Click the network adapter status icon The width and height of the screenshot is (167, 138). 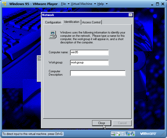point(127,134)
